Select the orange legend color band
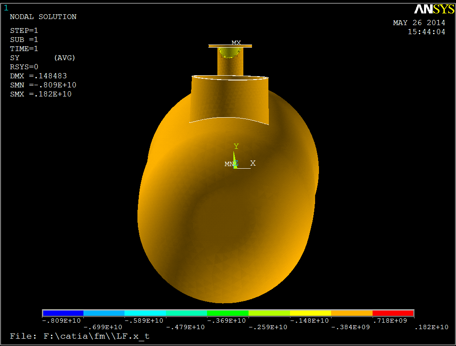Viewport: 456px width, 346px height. pos(351,313)
